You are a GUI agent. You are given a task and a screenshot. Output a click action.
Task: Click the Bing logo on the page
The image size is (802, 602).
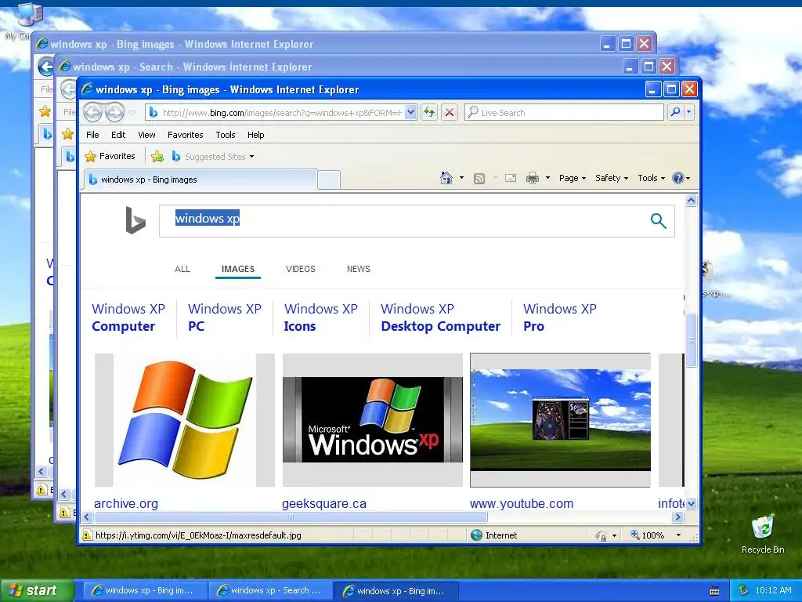click(x=135, y=220)
